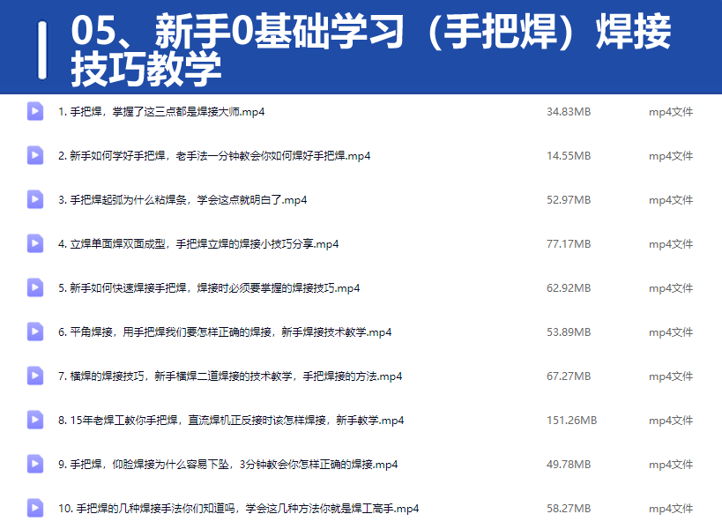Open file '6. 平角焊接，用手把焊' video
This screenshot has height=529, width=722.
click(225, 332)
